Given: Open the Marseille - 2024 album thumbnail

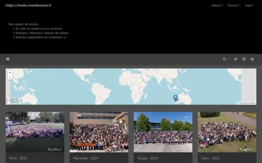Looking at the screenshot, I should [x=99, y=132].
